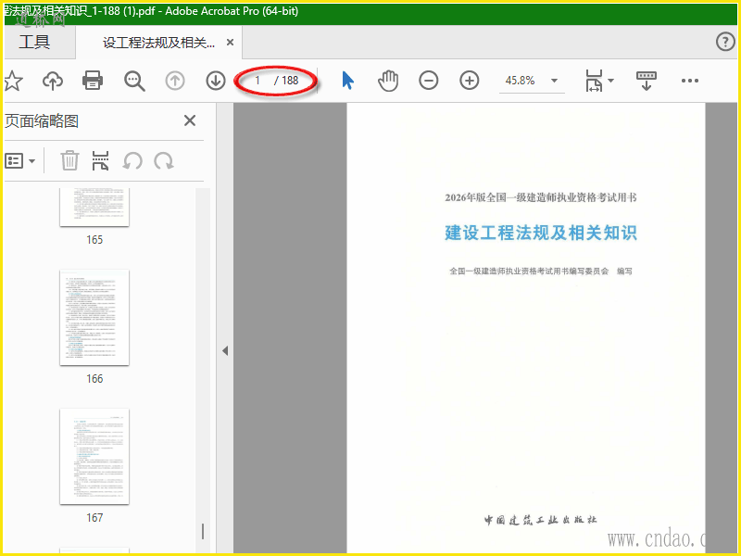Select the page 167 thumbnail
The height and width of the screenshot is (556, 741).
point(94,457)
